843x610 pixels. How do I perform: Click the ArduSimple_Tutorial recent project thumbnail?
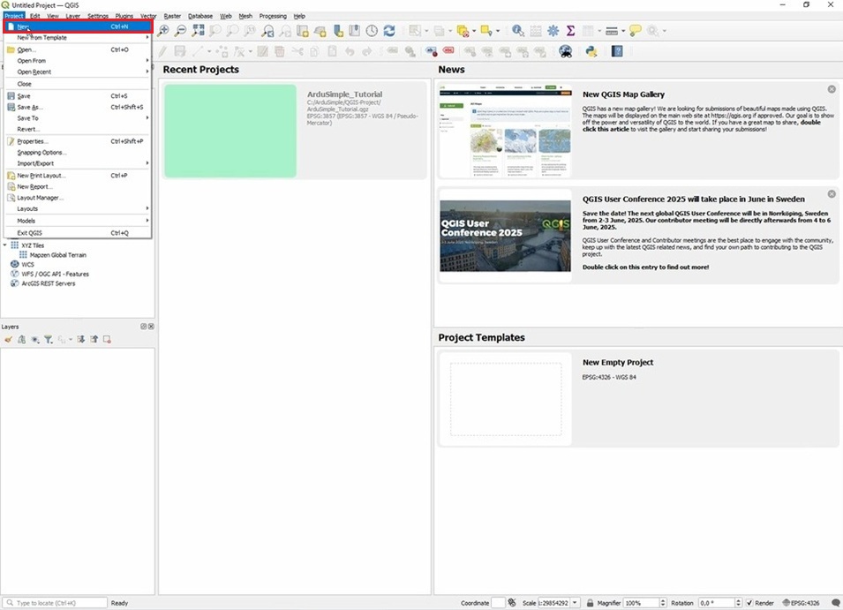(x=230, y=132)
